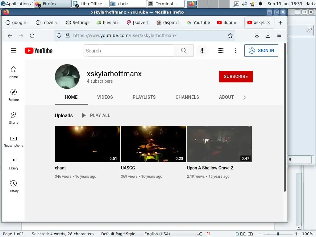Show site security padlock info

pyautogui.click(x=68, y=36)
